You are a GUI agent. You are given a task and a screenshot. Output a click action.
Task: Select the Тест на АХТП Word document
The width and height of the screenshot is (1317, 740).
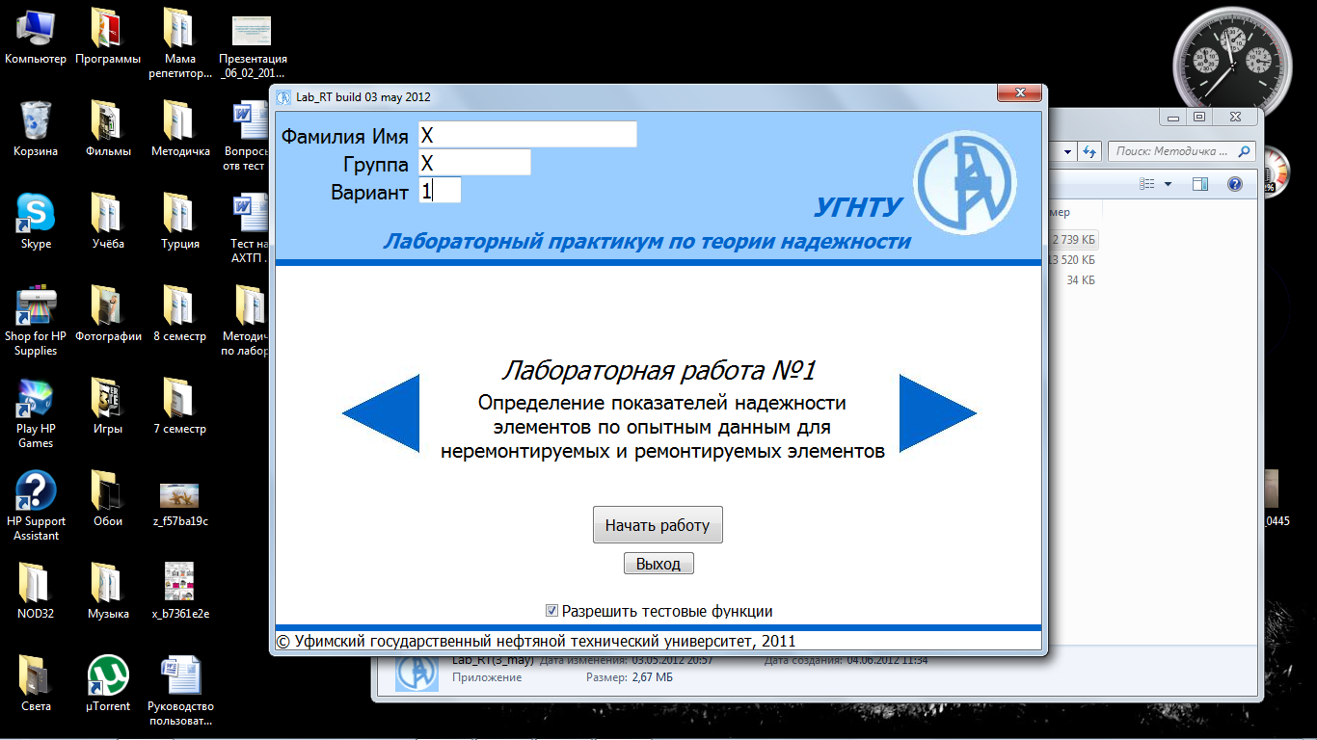pyautogui.click(x=249, y=228)
